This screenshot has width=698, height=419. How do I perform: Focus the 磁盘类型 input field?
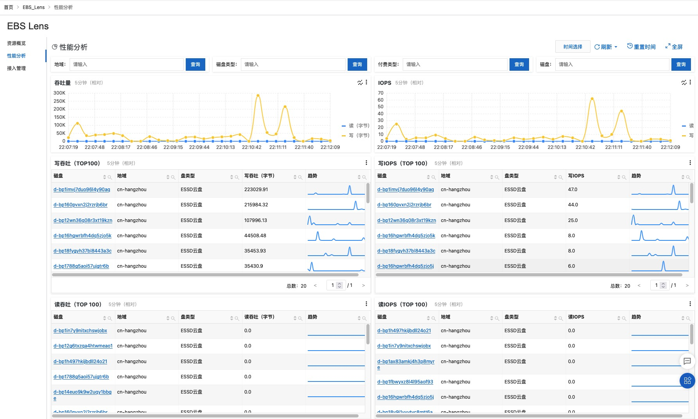click(293, 64)
